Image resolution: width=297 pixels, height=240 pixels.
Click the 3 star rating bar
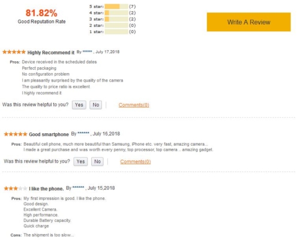pos(116,19)
